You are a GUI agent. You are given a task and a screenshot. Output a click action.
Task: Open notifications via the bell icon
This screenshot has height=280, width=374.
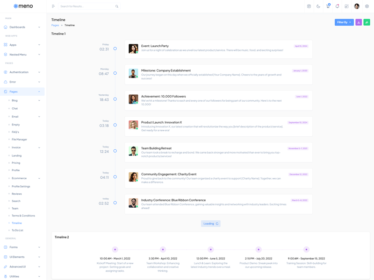(337, 7)
